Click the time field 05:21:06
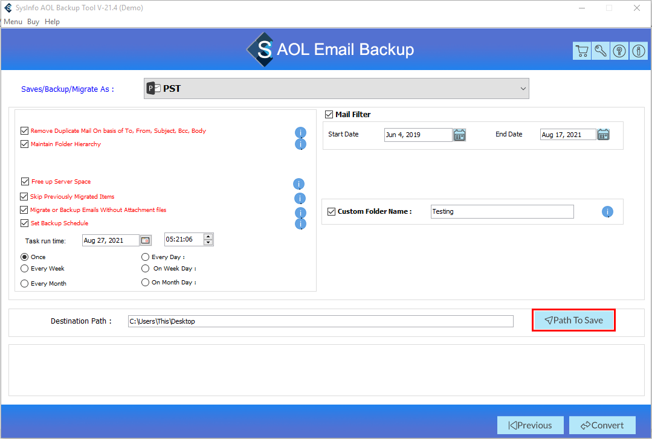The image size is (652, 439). 184,240
